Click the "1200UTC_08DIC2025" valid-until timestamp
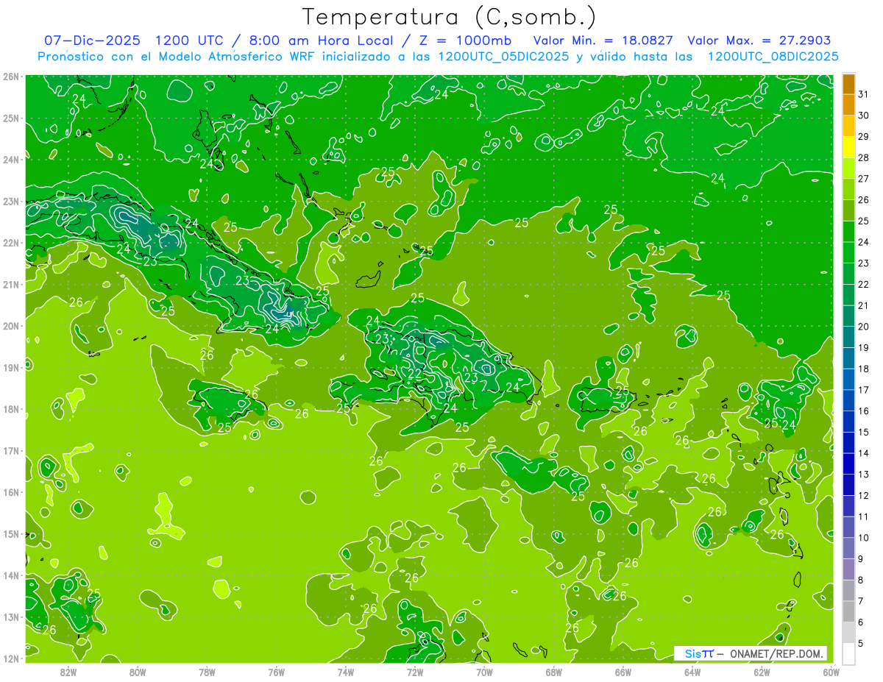The width and height of the screenshot is (883, 682). (773, 57)
